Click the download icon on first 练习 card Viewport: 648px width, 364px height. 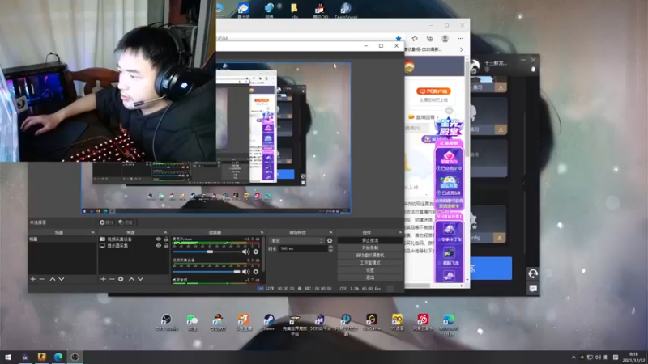coord(501,87)
